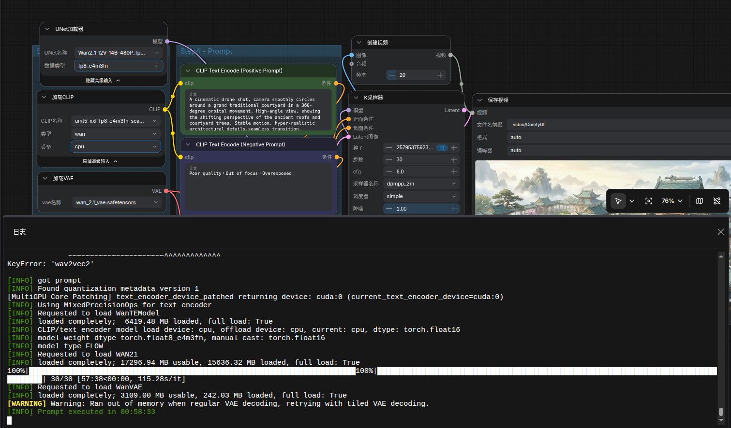The width and height of the screenshot is (731, 428).
Task: Click 隐藏高级输入 in UNet加载器 node
Action: (103, 81)
